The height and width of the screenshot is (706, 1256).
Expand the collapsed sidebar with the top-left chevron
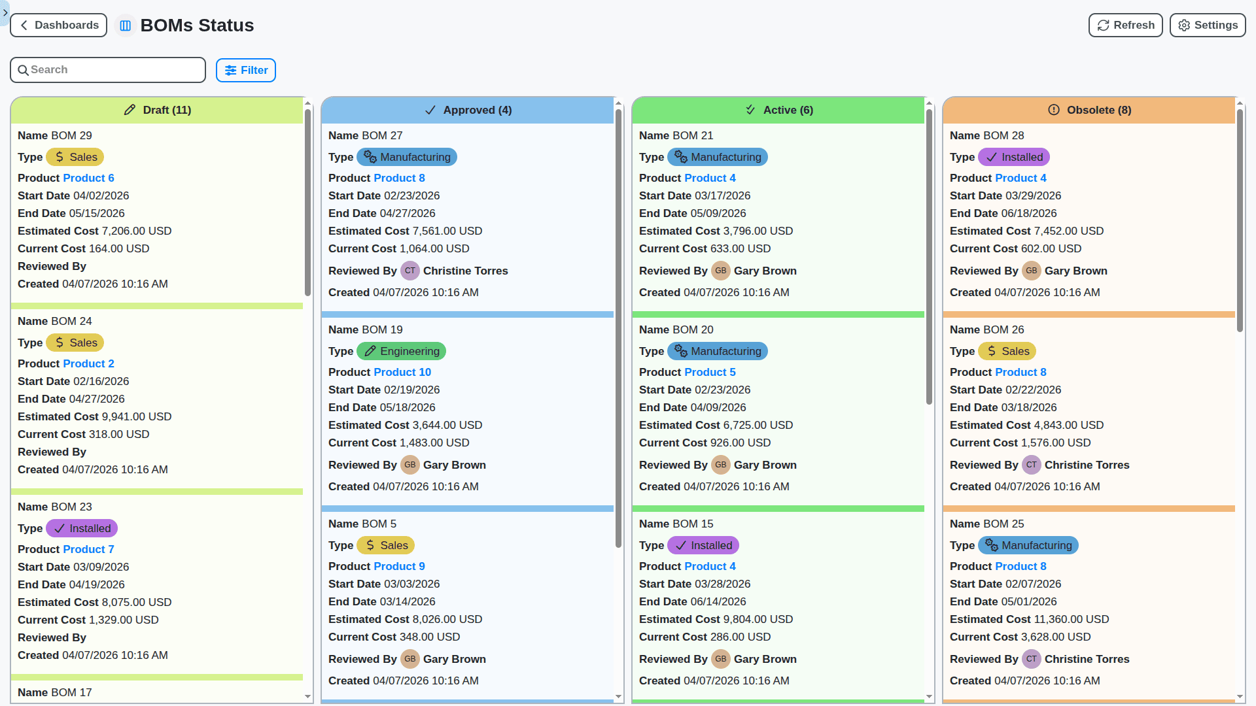[x=5, y=13]
